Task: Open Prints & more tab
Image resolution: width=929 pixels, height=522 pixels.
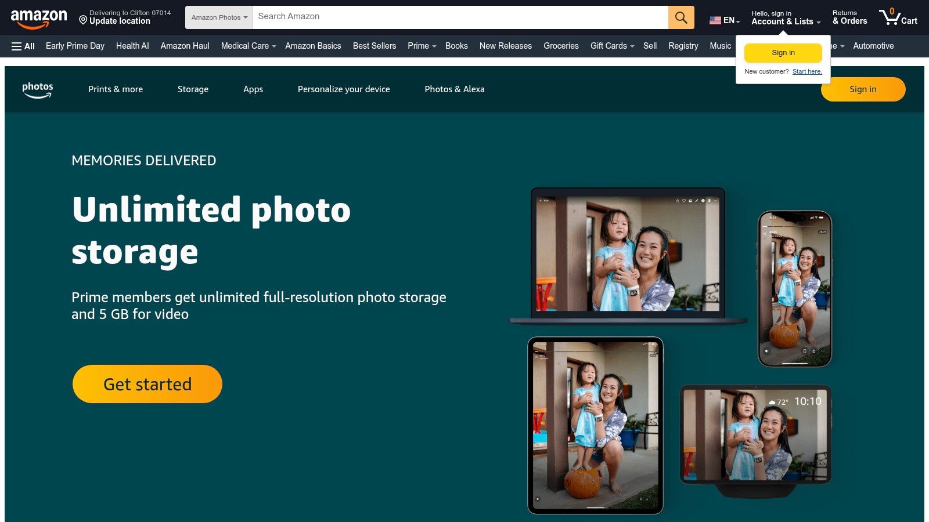Action: pyautogui.click(x=116, y=89)
